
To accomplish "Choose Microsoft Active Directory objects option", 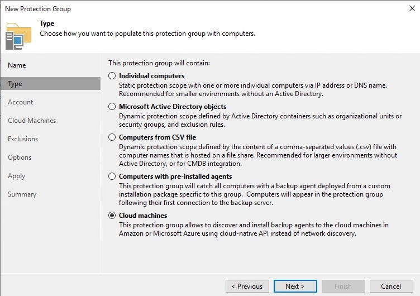I will [112, 107].
